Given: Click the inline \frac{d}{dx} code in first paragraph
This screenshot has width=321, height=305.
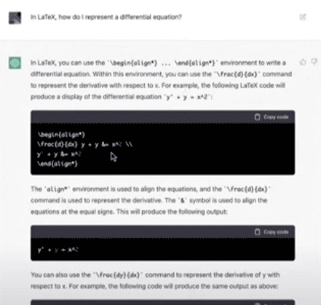Looking at the screenshot, I should coord(237,74).
